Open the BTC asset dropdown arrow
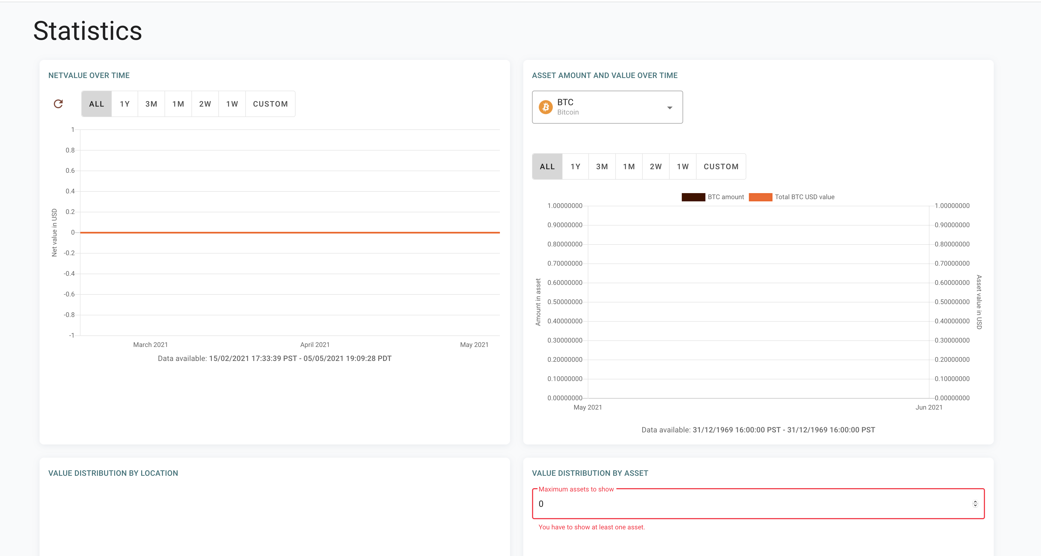1041x556 pixels. pyautogui.click(x=670, y=107)
